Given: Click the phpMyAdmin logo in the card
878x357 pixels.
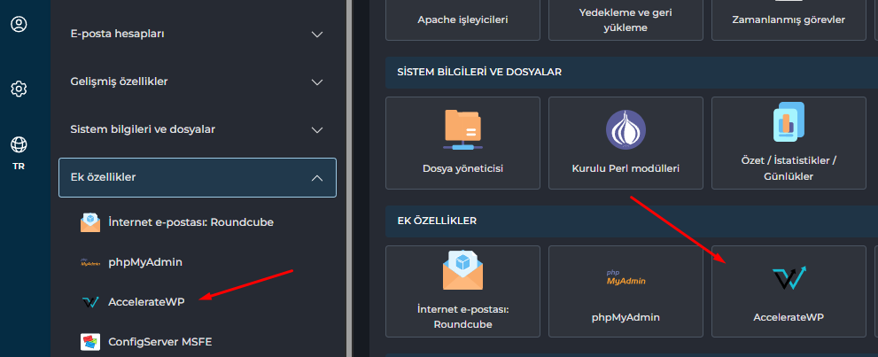Looking at the screenshot, I should [625, 277].
